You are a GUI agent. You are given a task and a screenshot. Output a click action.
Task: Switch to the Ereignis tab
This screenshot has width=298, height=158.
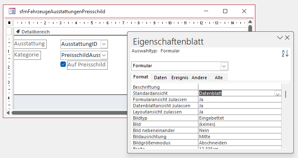tap(180, 78)
